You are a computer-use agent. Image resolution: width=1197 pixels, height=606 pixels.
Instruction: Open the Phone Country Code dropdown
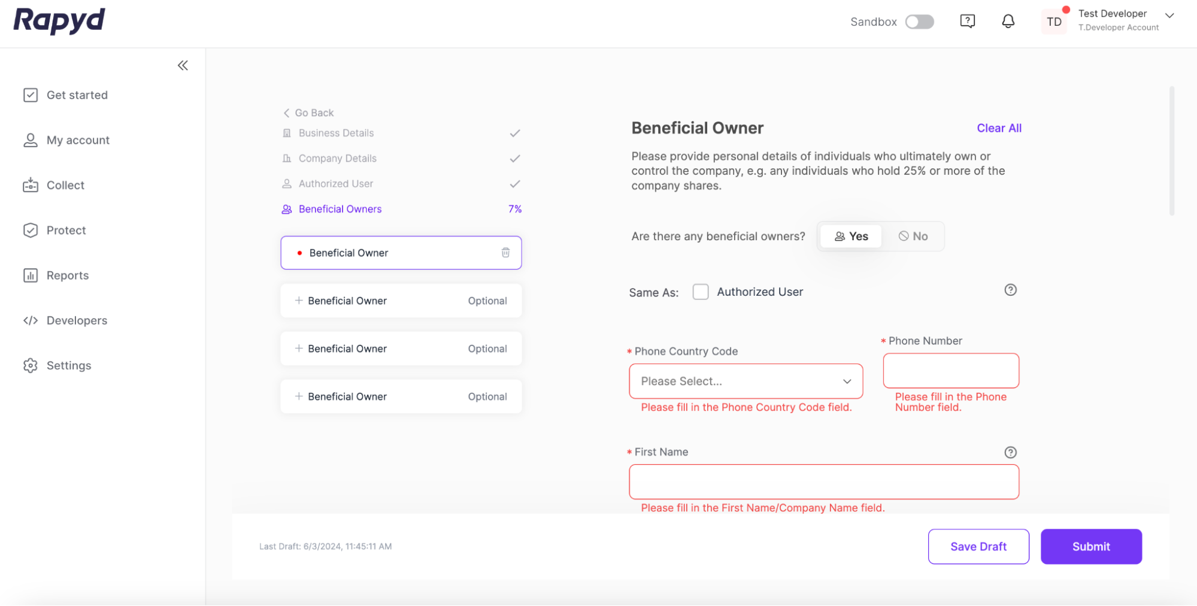click(x=746, y=381)
